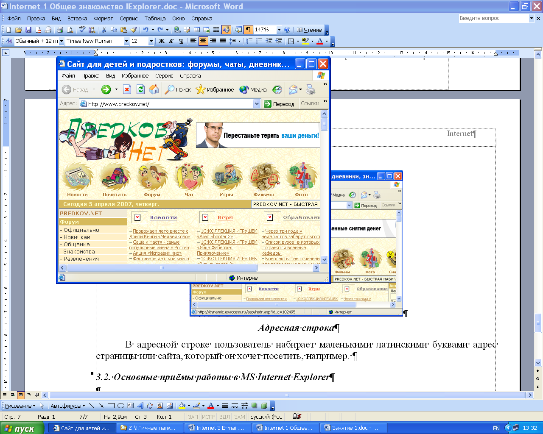Click the Поиск button in Internet Explorer

pyautogui.click(x=178, y=89)
